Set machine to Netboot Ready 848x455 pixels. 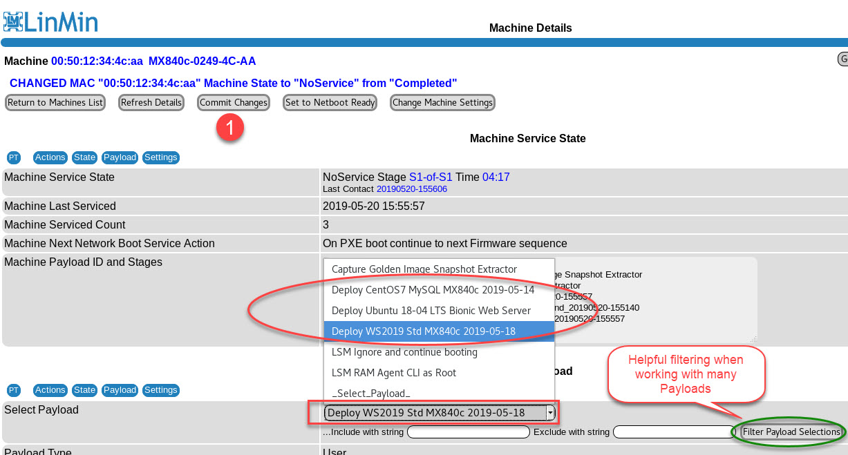coord(330,103)
